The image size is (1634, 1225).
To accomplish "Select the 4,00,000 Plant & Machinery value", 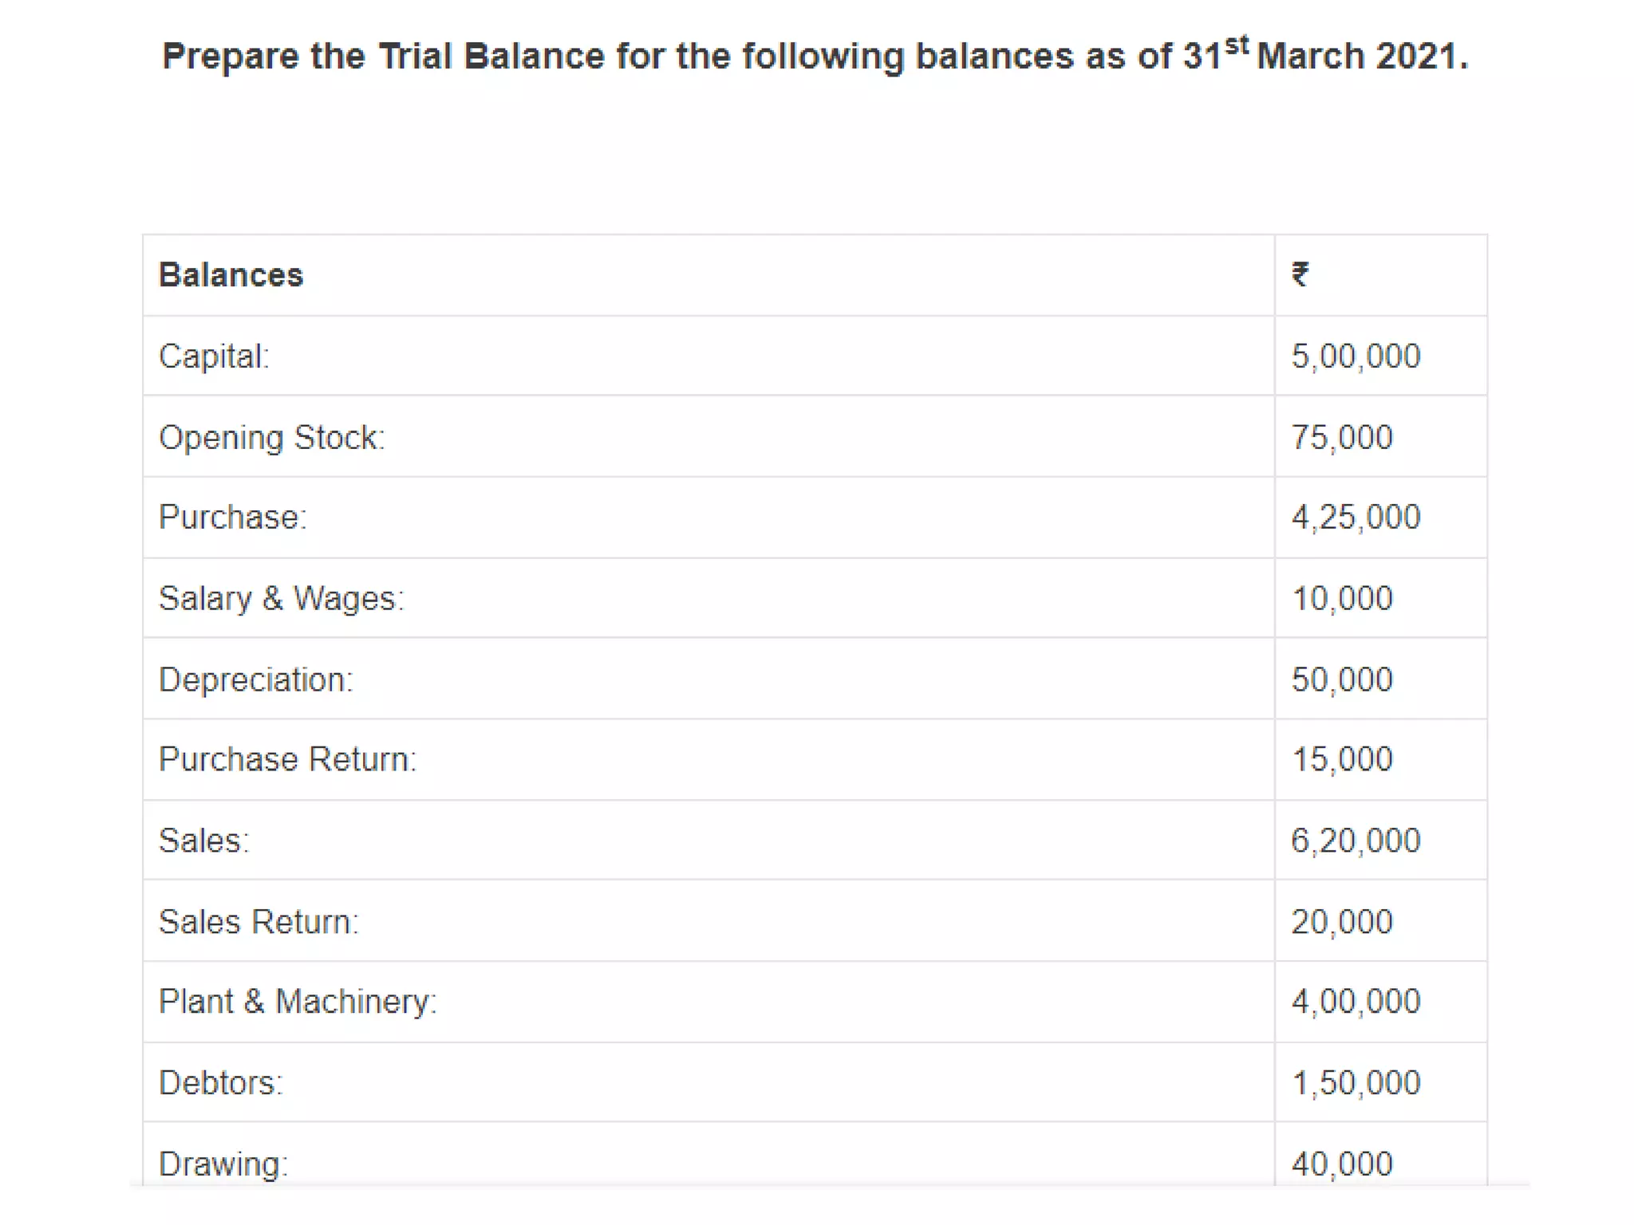I will pyautogui.click(x=1356, y=1002).
